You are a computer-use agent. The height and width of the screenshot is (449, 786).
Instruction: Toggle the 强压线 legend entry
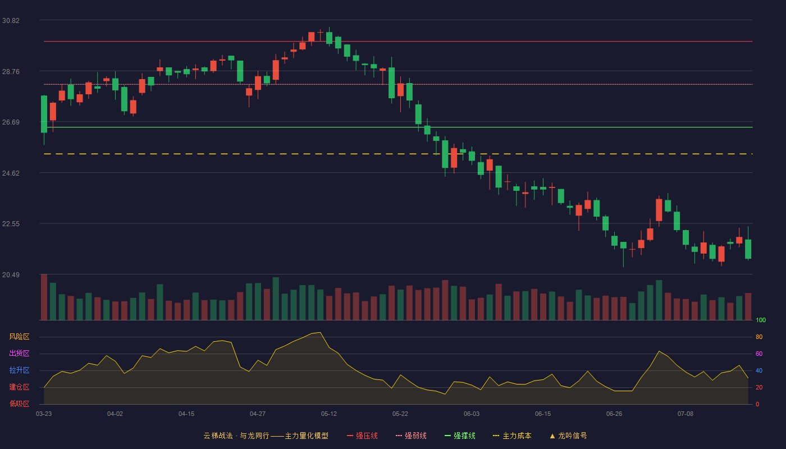362,436
